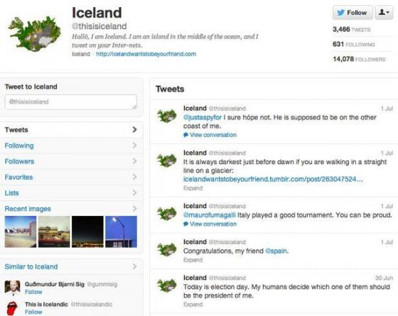Click the Follow button with bird icon
The height and width of the screenshot is (316, 398).
[x=353, y=13]
